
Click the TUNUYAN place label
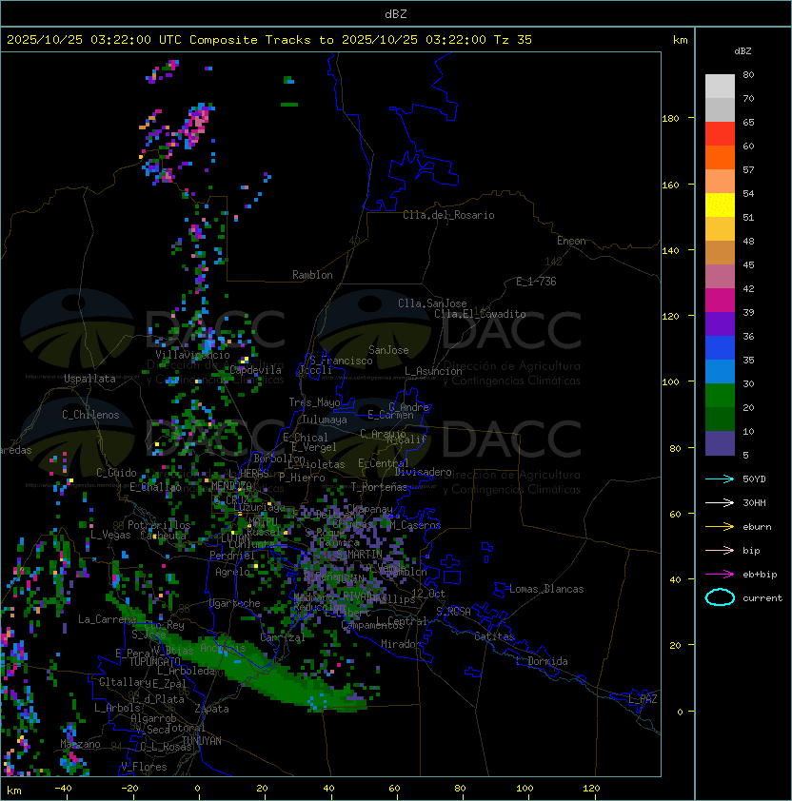pos(202,741)
